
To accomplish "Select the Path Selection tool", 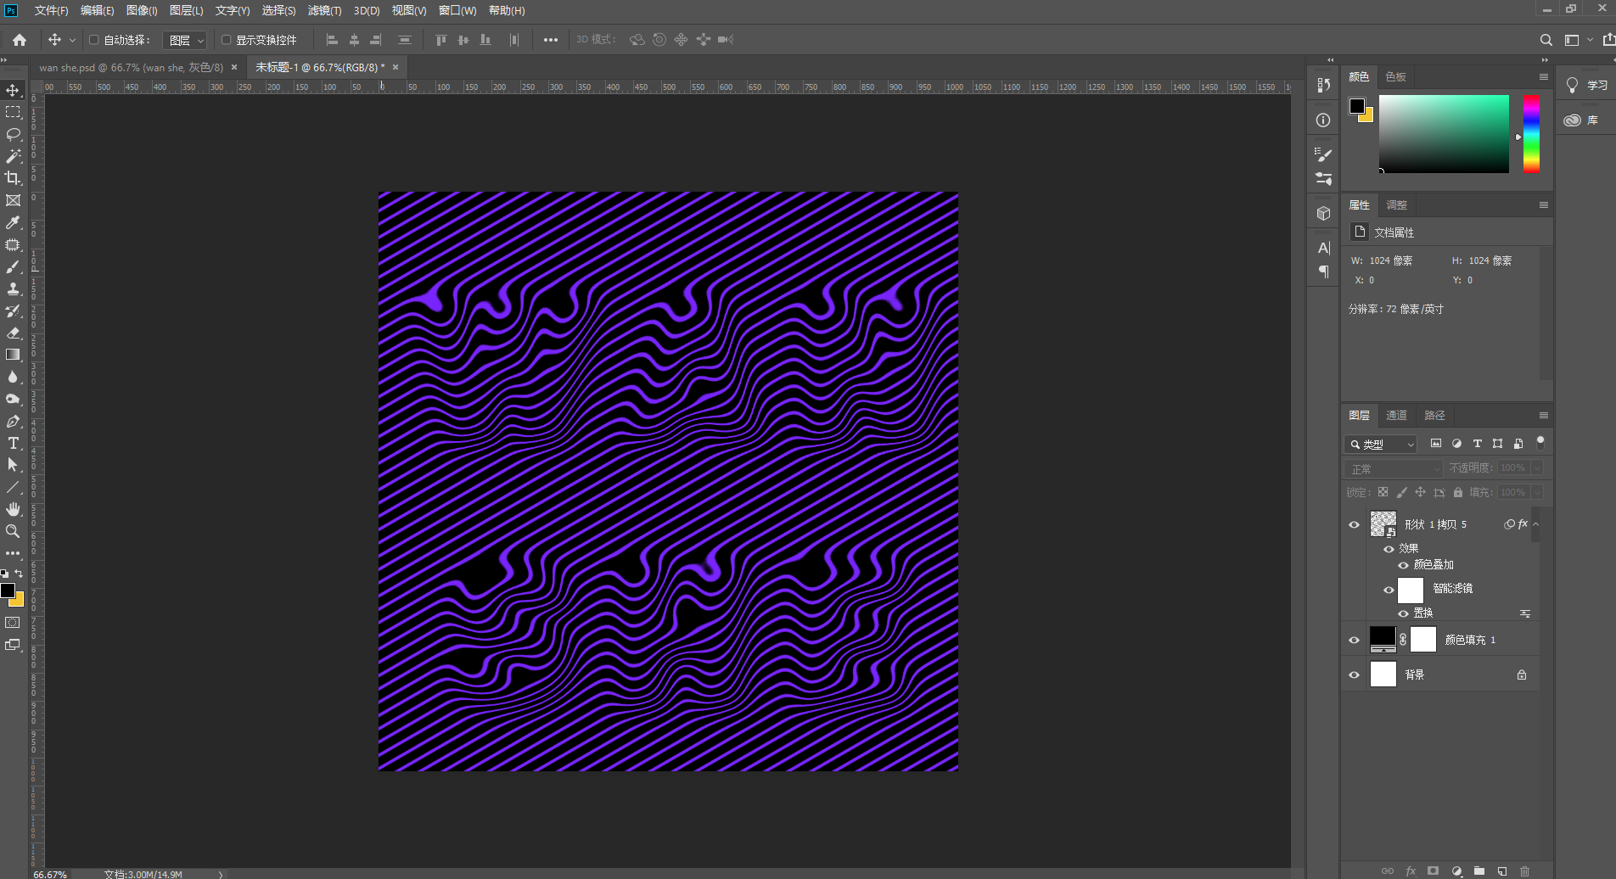I will [13, 465].
